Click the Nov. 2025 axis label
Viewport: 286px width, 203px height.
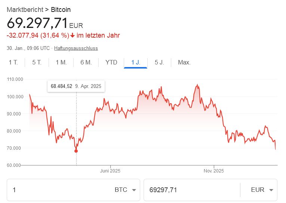[x=214, y=171]
